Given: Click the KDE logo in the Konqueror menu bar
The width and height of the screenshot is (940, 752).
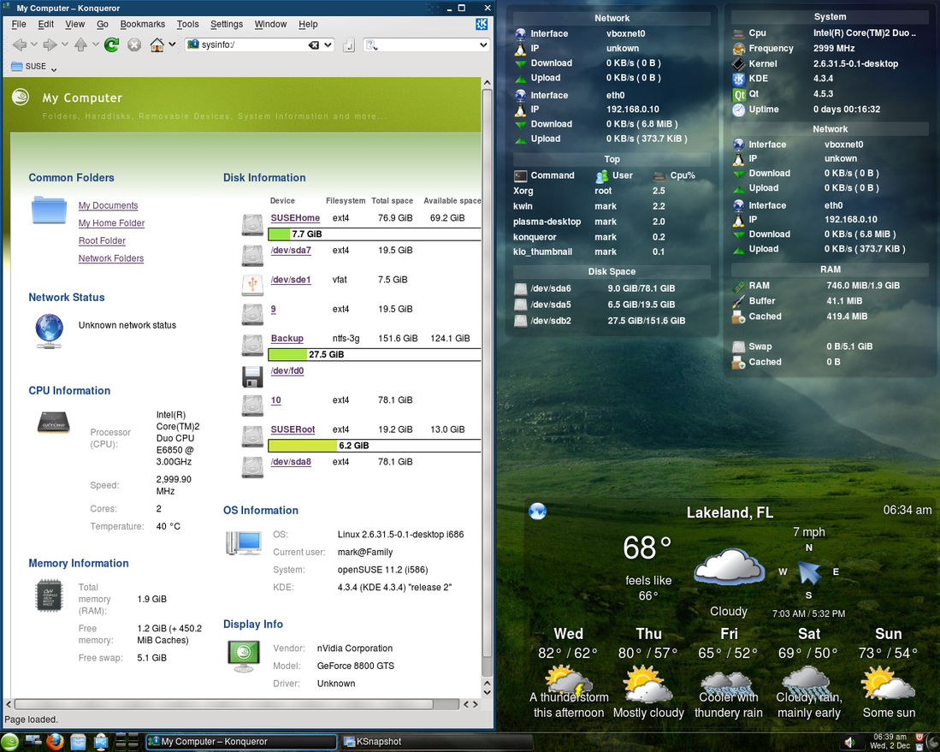Looking at the screenshot, I should click(x=482, y=24).
